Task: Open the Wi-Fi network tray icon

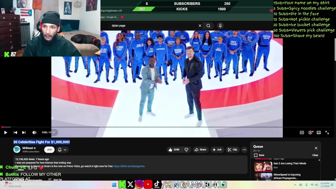Action: tap(312, 185)
